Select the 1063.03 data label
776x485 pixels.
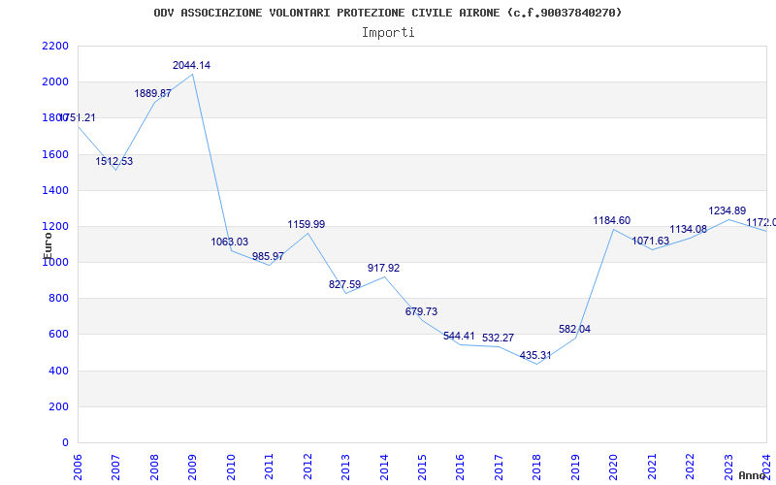click(x=230, y=242)
